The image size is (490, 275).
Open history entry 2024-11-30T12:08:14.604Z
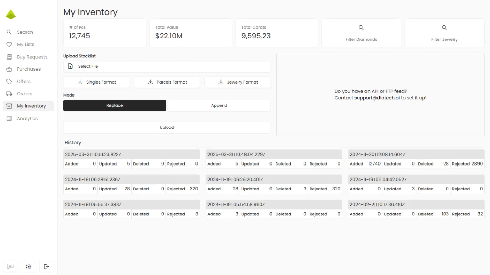(377, 154)
